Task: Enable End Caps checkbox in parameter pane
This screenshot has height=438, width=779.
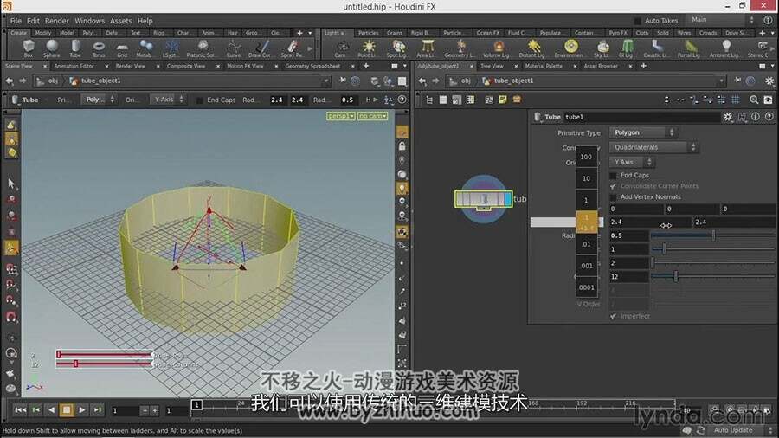Action: [x=613, y=176]
